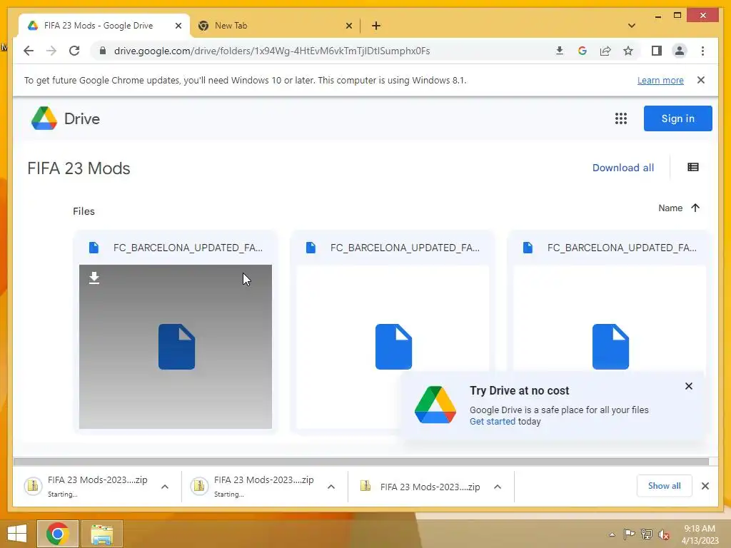Open Chrome three-dot menu

click(x=702, y=51)
